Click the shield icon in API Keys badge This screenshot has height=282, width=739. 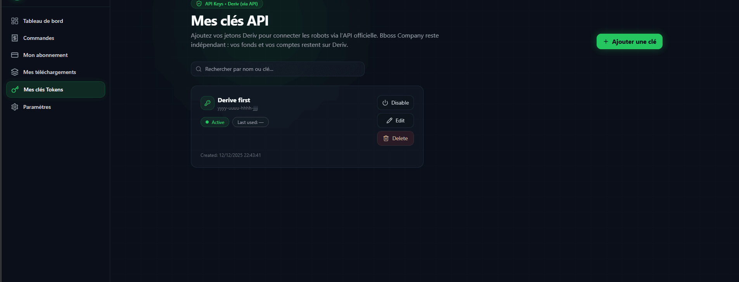[x=199, y=4]
